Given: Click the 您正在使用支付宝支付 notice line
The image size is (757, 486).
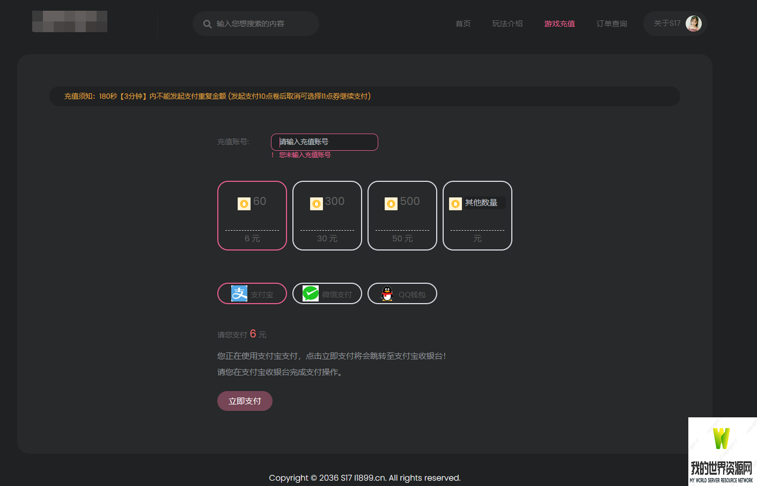Looking at the screenshot, I should click(x=332, y=356).
